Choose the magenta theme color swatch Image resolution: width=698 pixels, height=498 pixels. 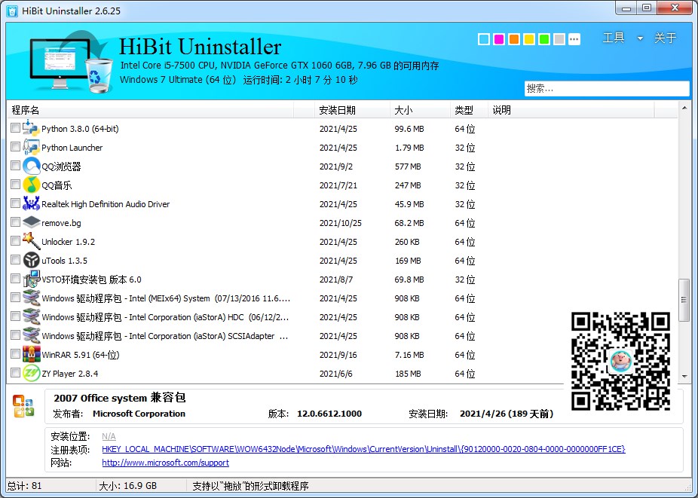coord(499,39)
